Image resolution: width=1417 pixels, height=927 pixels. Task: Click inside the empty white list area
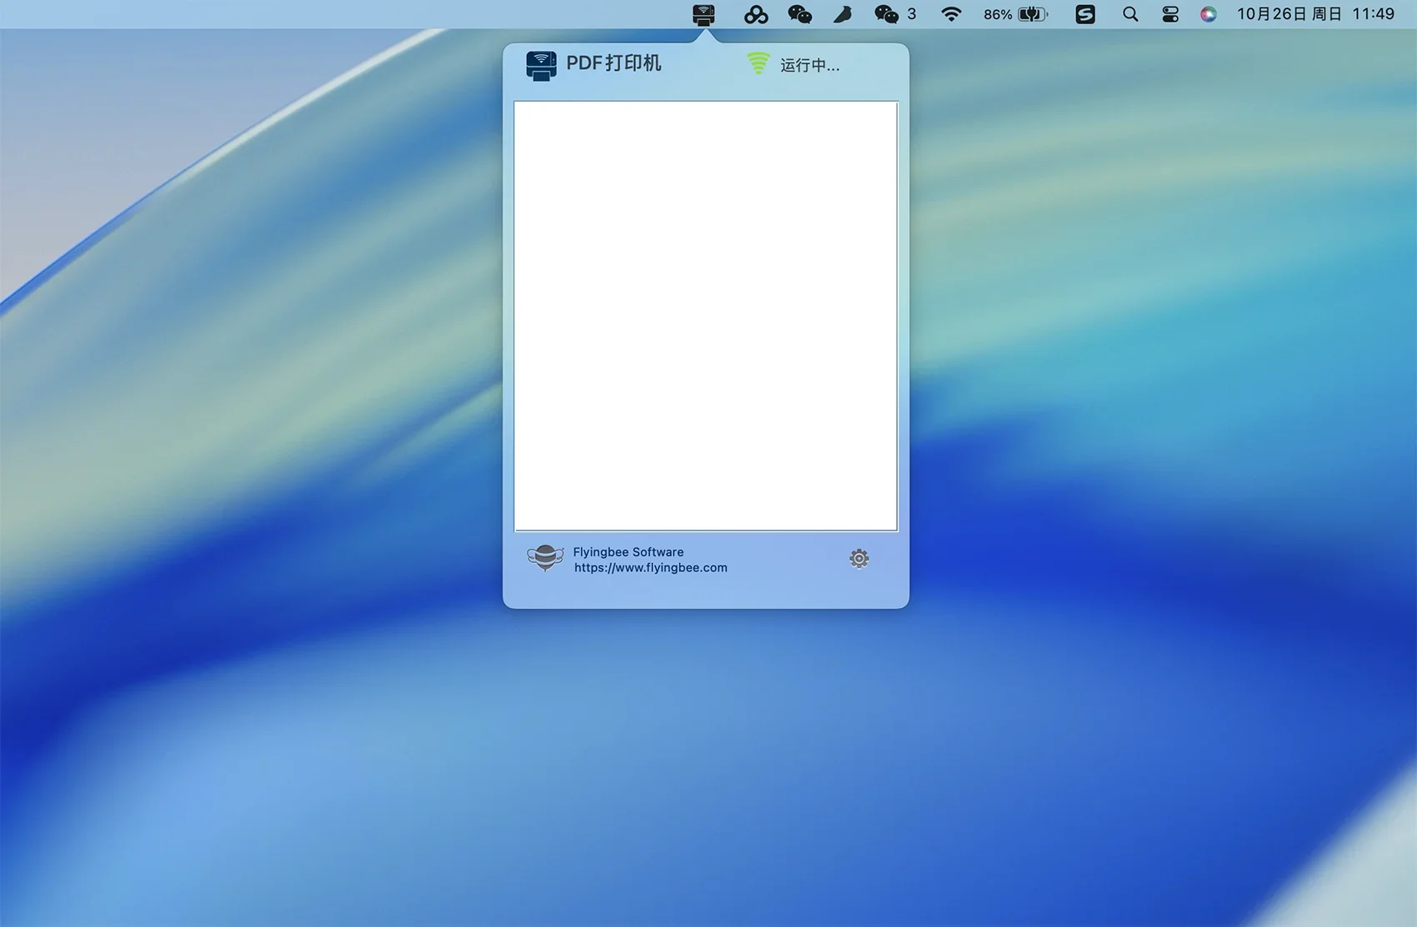[x=705, y=316]
